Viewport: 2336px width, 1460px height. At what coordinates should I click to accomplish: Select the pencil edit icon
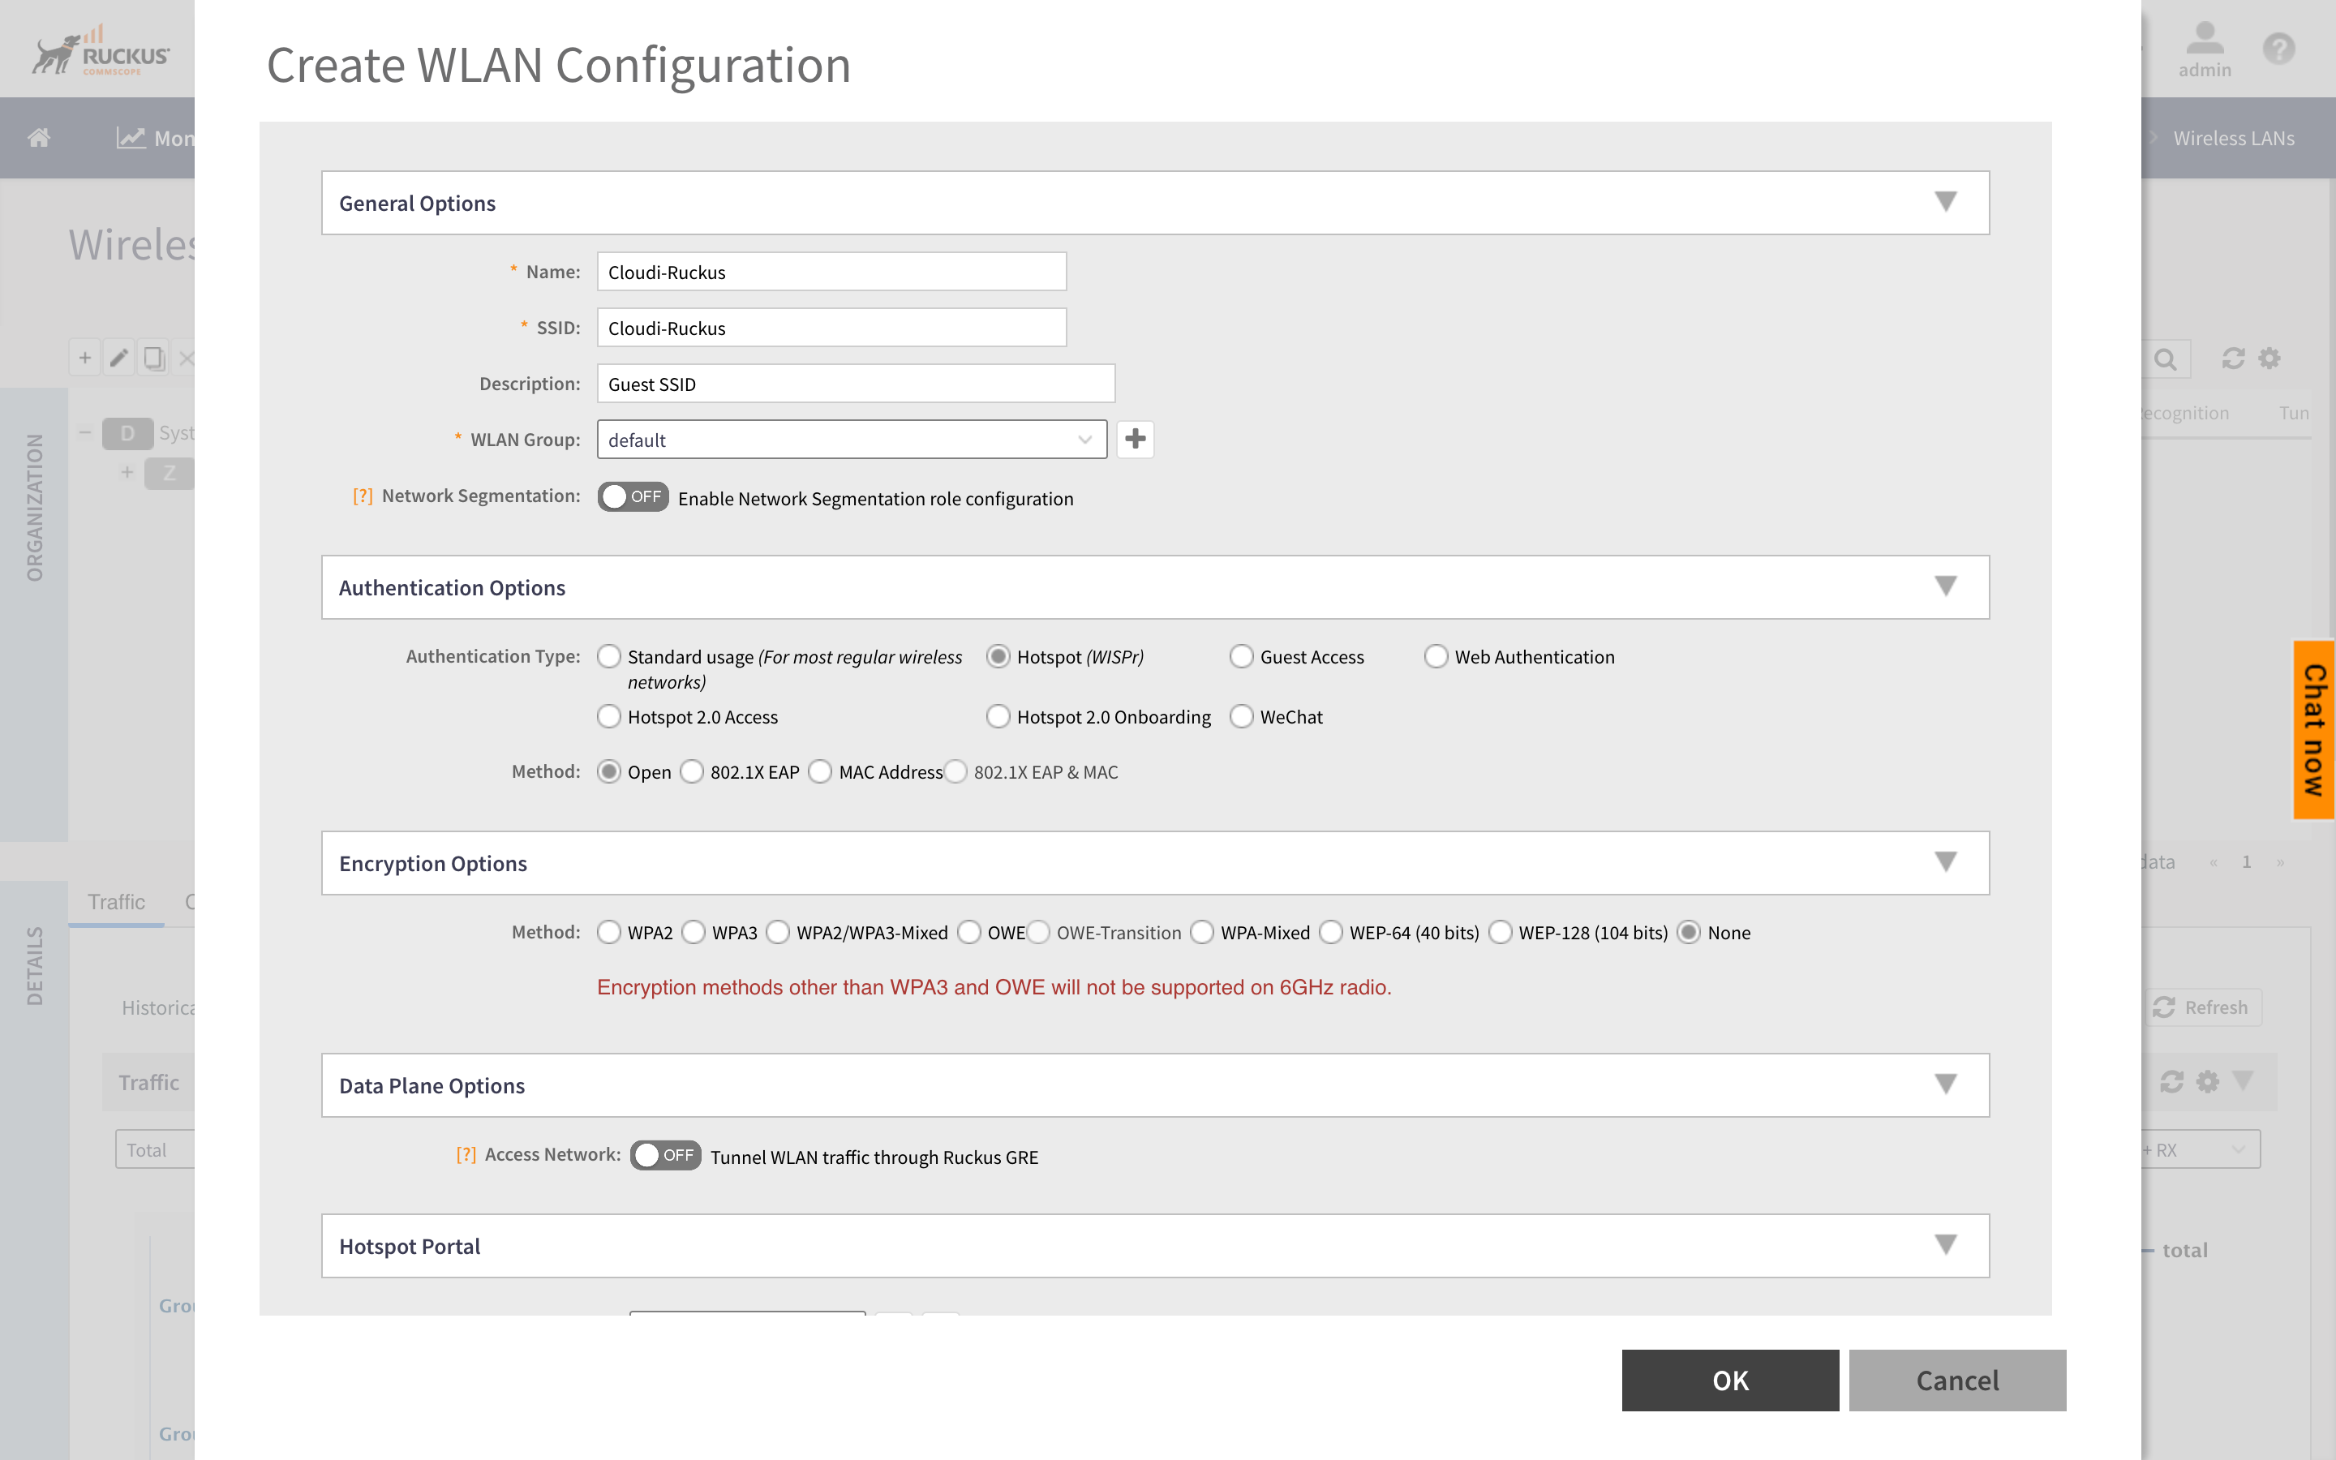point(120,357)
